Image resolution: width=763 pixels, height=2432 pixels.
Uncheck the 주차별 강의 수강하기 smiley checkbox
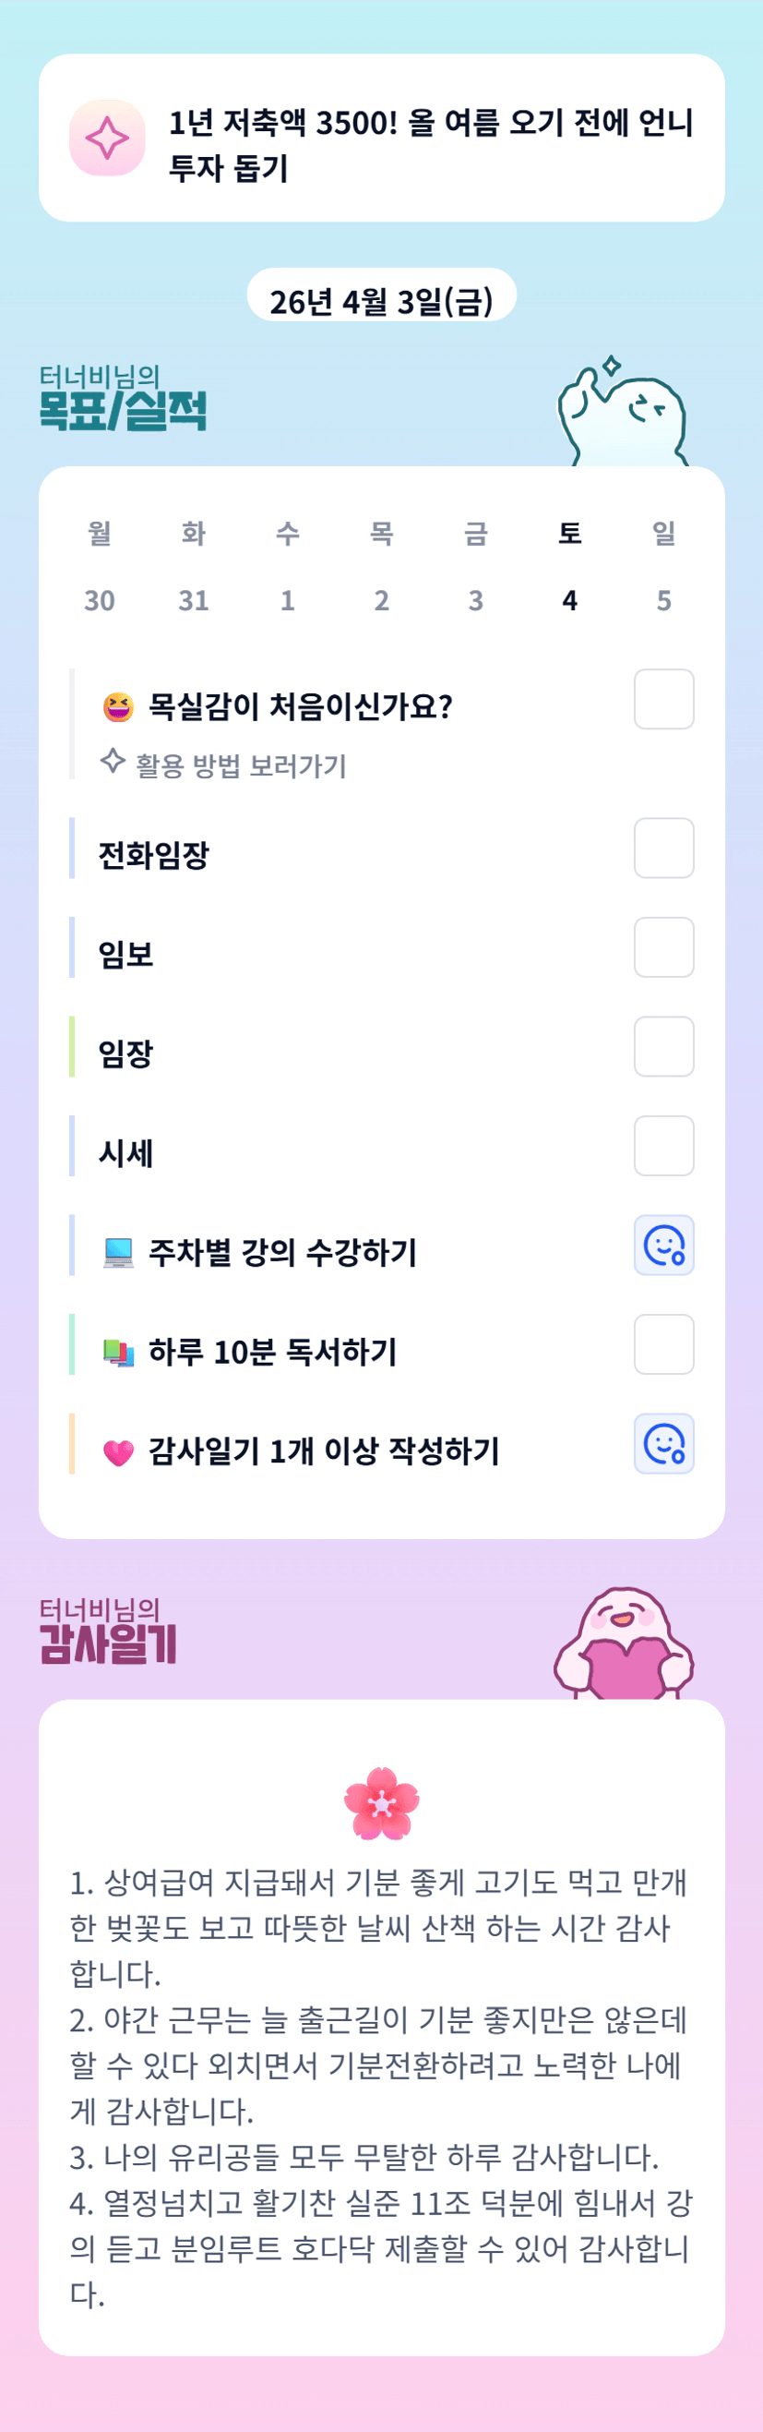pos(664,1246)
